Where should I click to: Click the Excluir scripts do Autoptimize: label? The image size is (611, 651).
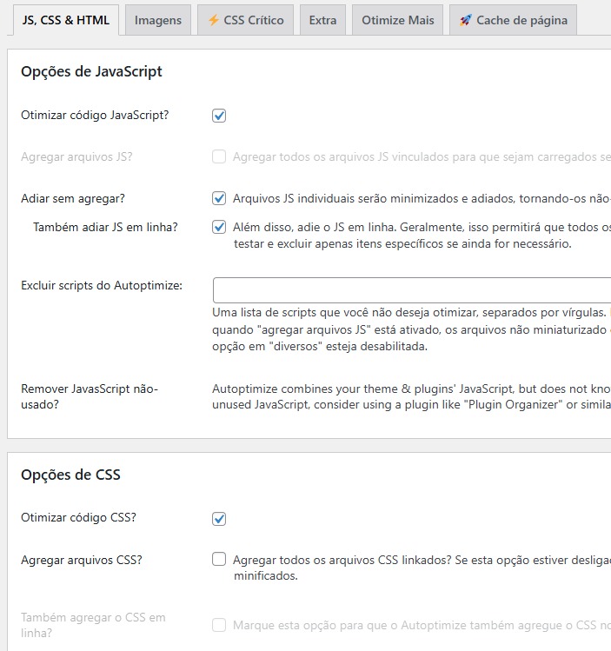pos(102,286)
